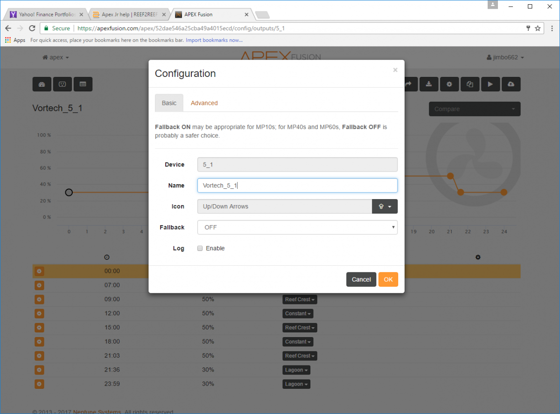Switch to the Basic tab
The width and height of the screenshot is (560, 414).
coord(169,103)
